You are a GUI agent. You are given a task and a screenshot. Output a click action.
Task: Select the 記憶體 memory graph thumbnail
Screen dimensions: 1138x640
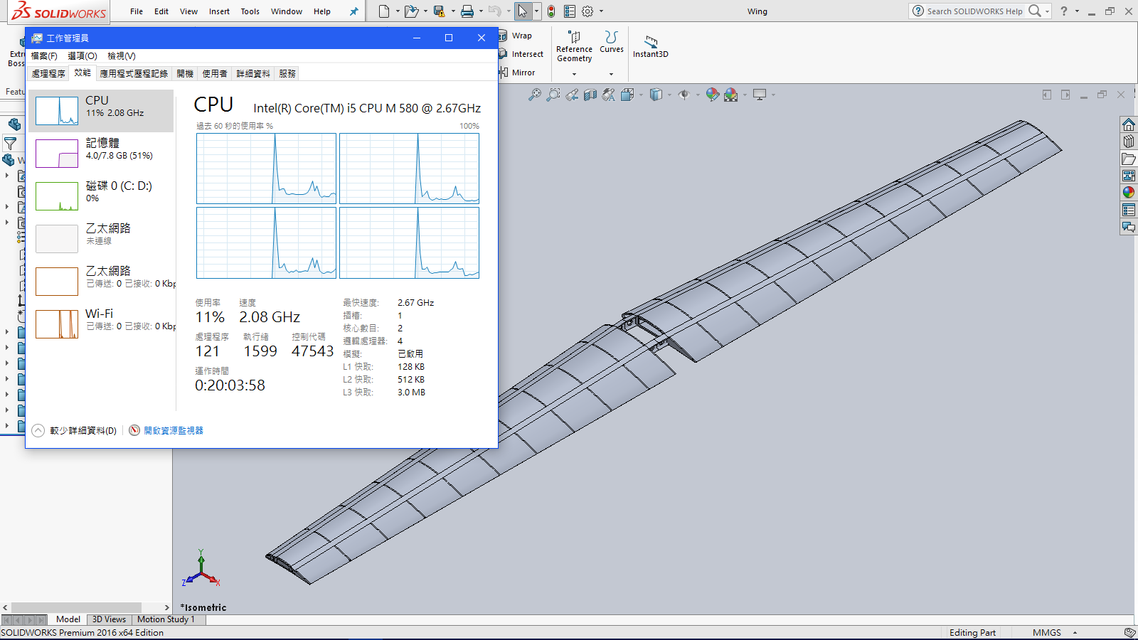point(57,153)
